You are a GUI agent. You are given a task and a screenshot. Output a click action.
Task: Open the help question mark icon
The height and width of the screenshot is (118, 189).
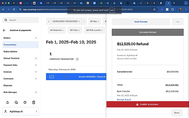click(x=25, y=102)
